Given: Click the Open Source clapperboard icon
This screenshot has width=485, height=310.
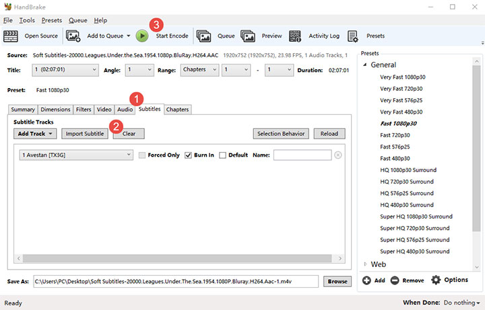Looking at the screenshot, I should (11, 36).
